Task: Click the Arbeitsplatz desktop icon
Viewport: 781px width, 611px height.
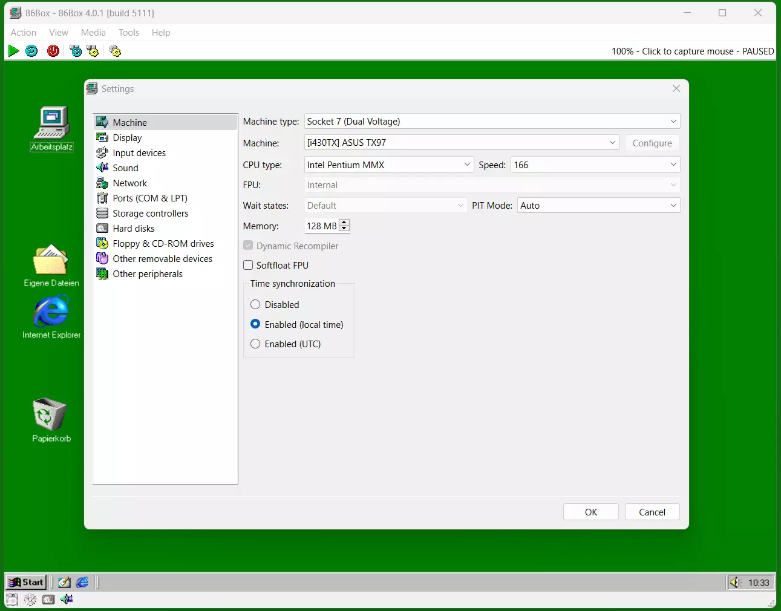Action: tap(52, 128)
